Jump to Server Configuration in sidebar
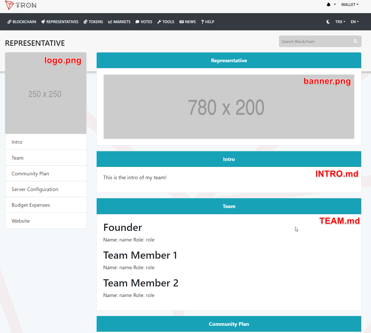The image size is (371, 333). pyautogui.click(x=46, y=189)
